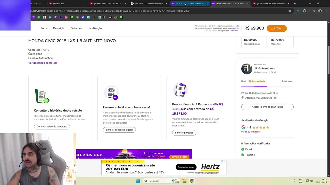Image resolution: width=330 pixels, height=185 pixels.
Task: Open the Instagram bookmark icon
Action: pos(66,17)
